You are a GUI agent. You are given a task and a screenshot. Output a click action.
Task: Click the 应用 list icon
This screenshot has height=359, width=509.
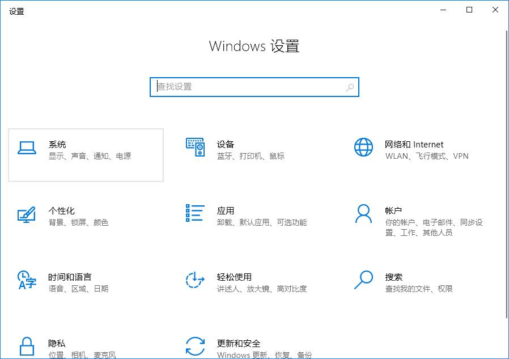pyautogui.click(x=195, y=213)
